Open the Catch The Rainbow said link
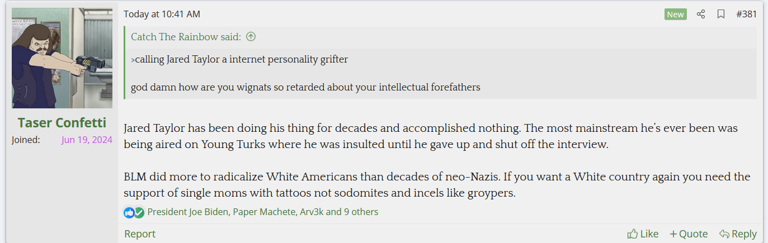Screen dimensions: 768x243 click(x=186, y=37)
